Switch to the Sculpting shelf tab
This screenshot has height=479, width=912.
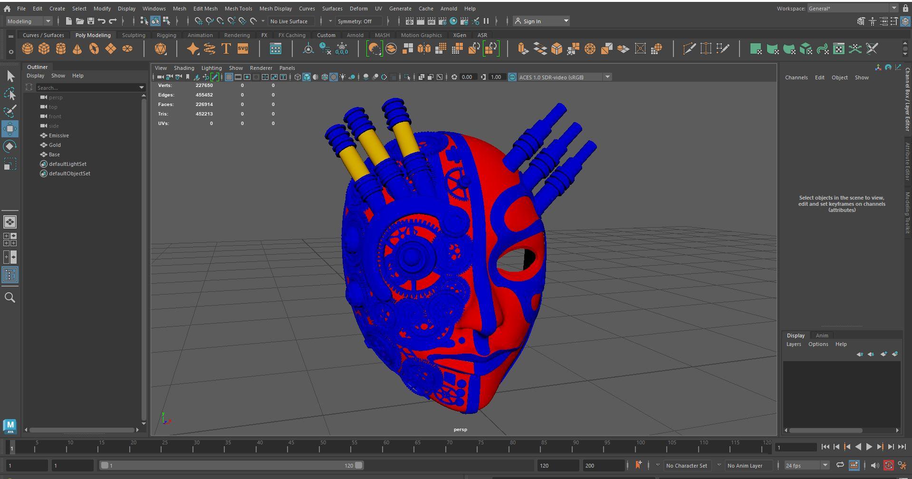click(134, 35)
